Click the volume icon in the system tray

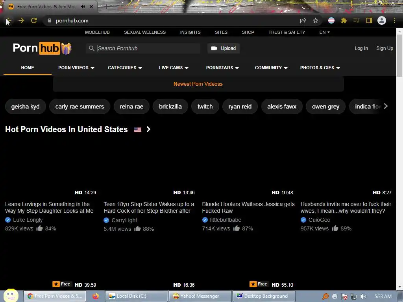click(x=363, y=296)
